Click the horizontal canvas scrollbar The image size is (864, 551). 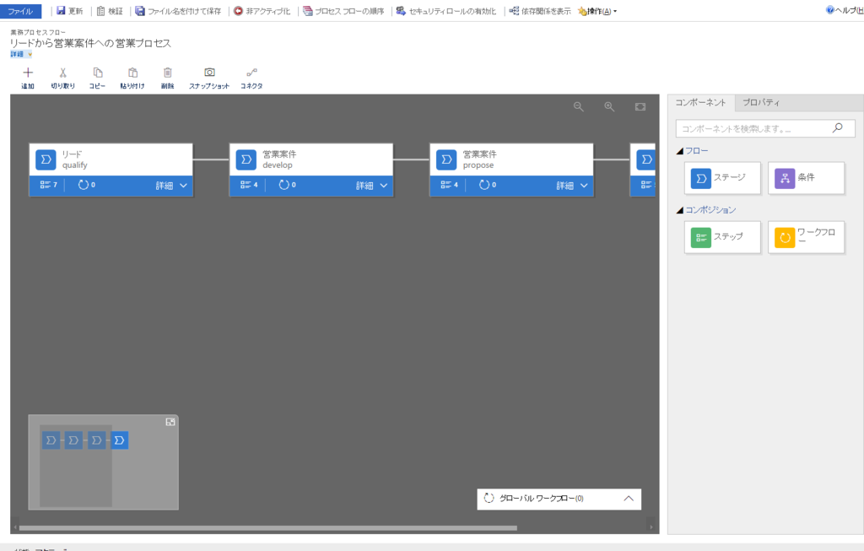pyautogui.click(x=268, y=528)
